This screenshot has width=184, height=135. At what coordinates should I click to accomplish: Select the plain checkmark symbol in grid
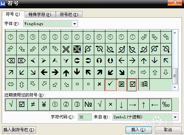click(111, 84)
